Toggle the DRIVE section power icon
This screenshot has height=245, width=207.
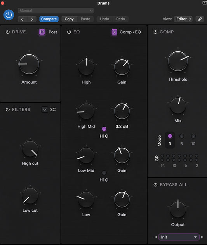coord(8,32)
